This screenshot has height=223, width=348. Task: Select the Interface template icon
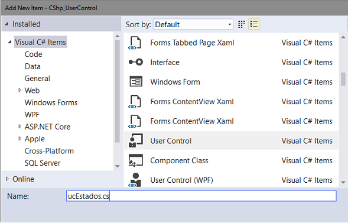pos(136,62)
